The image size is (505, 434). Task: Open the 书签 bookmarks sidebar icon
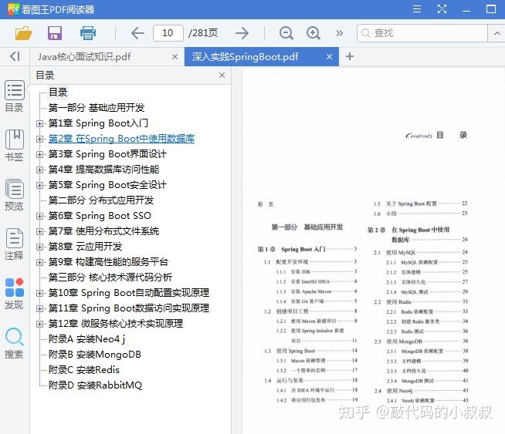pos(14,146)
